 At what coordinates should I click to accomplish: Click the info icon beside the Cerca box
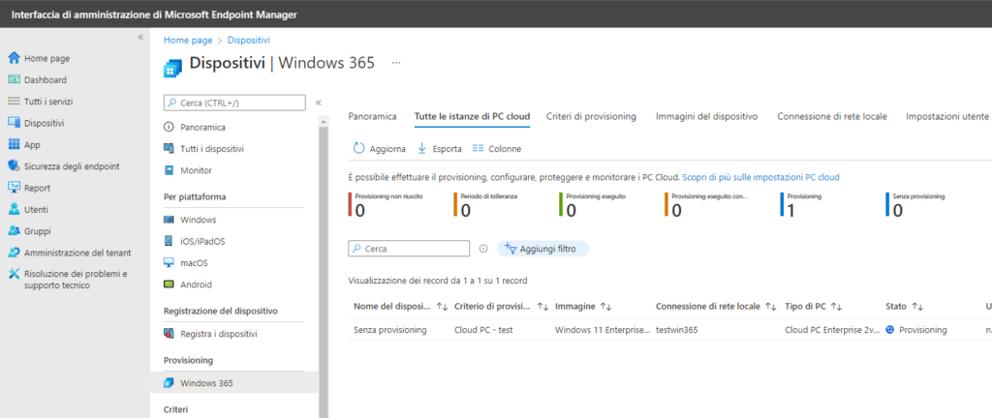(x=483, y=249)
